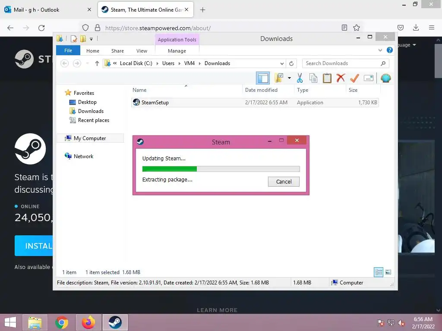Select the SteamSetup file row

click(255, 103)
